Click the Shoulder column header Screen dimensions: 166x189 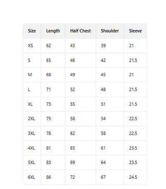click(110, 31)
